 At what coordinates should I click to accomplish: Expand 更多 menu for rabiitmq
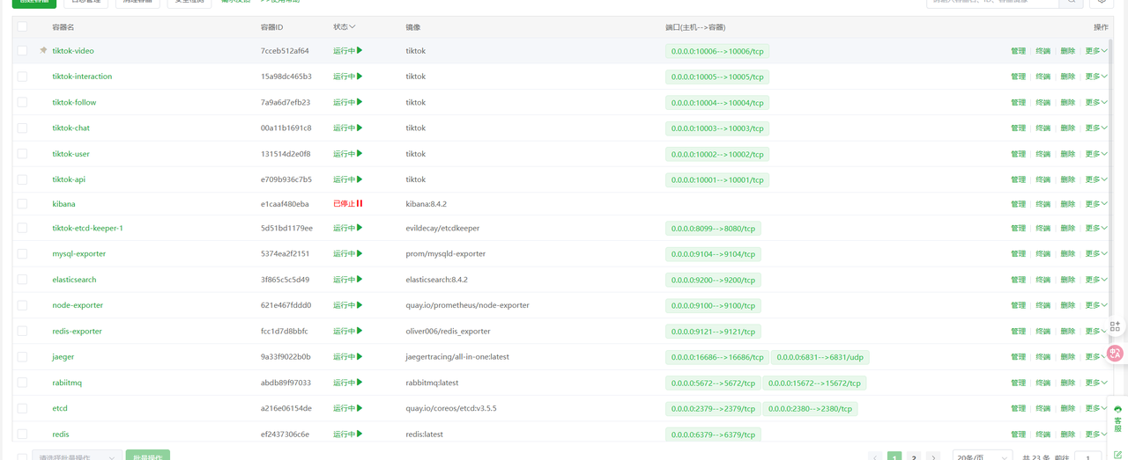1096,383
